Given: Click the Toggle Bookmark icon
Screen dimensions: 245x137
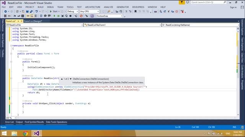Looking at the screenshot, I should pos(136,11).
